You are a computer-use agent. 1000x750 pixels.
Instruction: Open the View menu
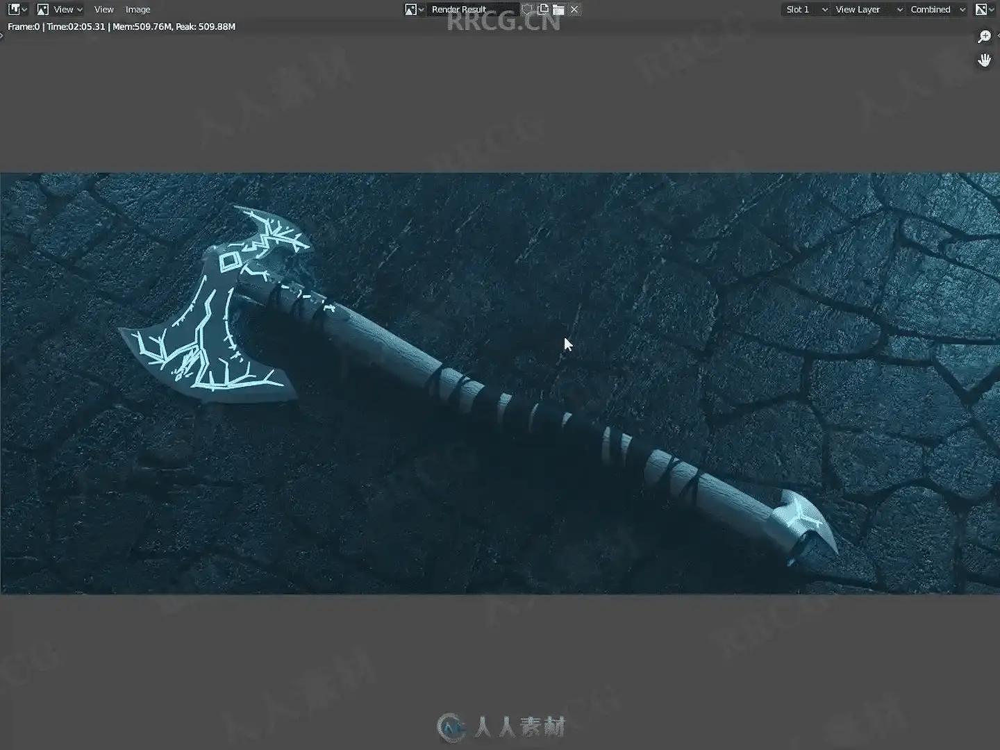click(x=103, y=10)
